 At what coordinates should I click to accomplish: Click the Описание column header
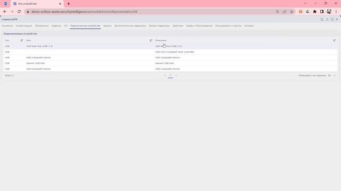(x=161, y=40)
